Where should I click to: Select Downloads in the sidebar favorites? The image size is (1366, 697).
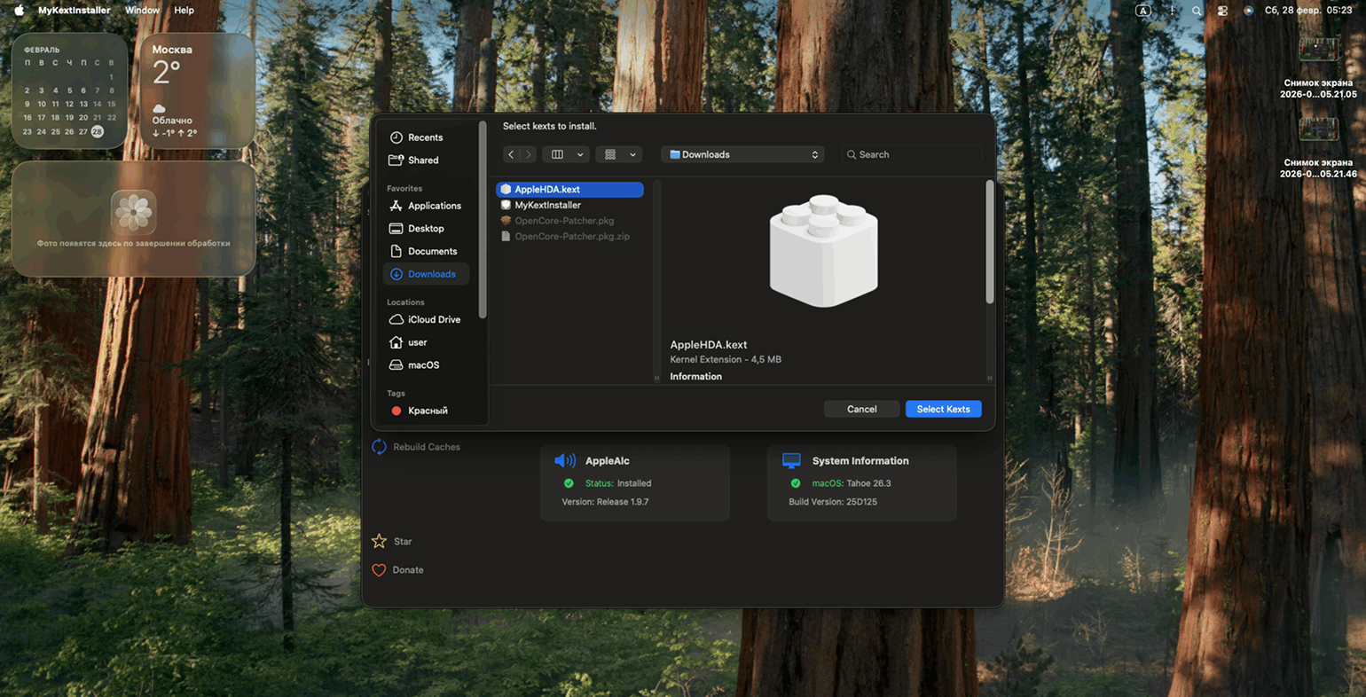426,274
